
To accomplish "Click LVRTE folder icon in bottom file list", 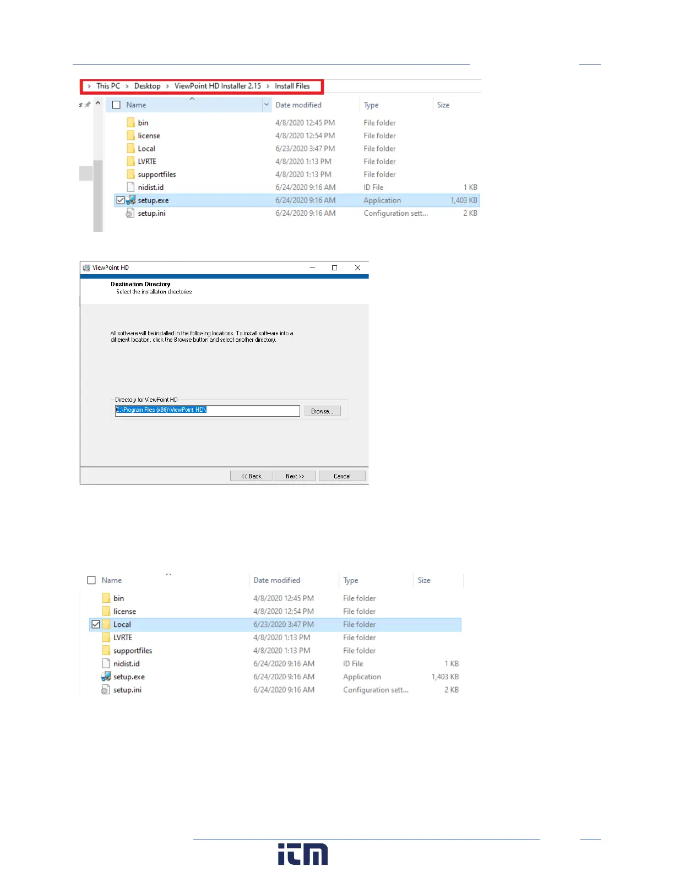I will tap(106, 637).
